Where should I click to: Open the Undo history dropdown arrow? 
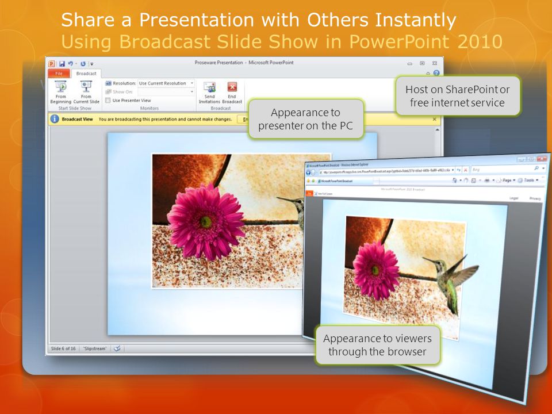point(76,64)
